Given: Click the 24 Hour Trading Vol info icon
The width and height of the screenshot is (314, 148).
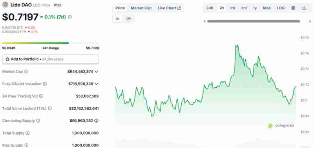Looking at the screenshot, I should (41, 96).
